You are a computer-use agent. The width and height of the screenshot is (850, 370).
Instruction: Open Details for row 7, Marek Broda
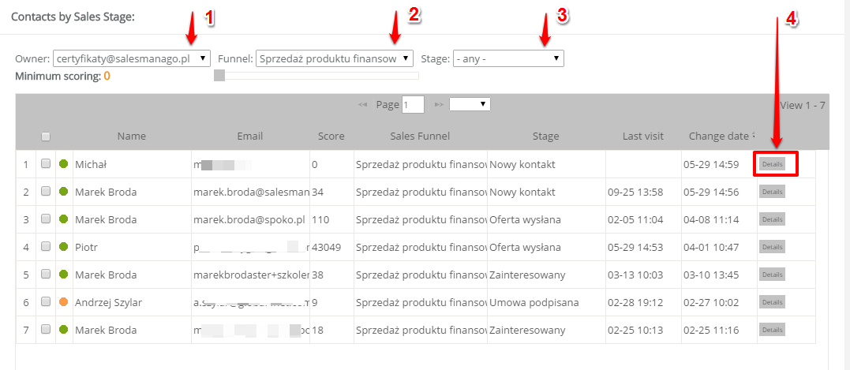click(772, 330)
